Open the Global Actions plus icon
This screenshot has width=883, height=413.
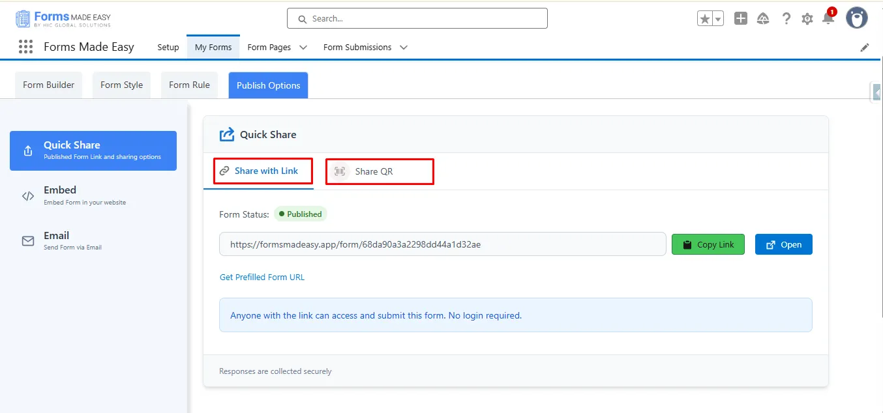click(740, 19)
